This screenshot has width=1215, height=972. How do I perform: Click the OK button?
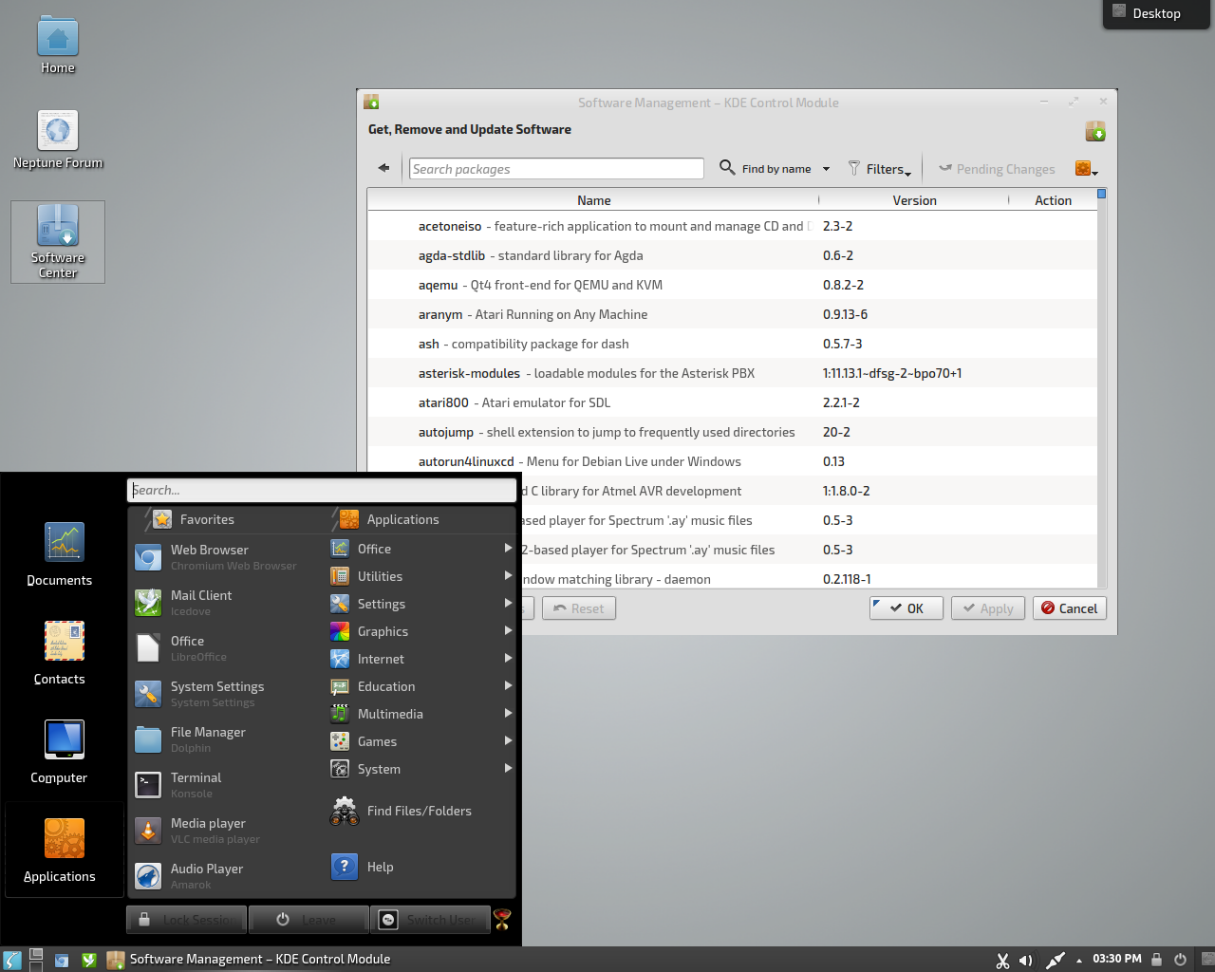coord(907,608)
